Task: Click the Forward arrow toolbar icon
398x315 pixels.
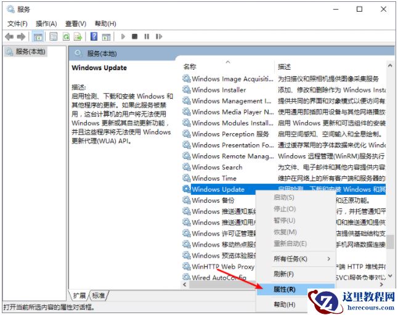Action: [21, 37]
